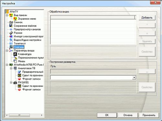Collapse the Вид панели tree node
This screenshot has width=162, height=121.
click(7, 15)
